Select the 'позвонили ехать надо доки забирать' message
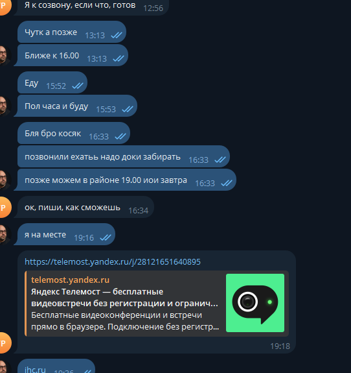This screenshot has height=373, width=351. (124, 156)
